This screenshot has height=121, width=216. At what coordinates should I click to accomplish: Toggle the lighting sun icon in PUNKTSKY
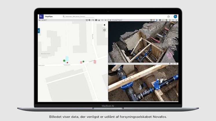click(157, 20)
